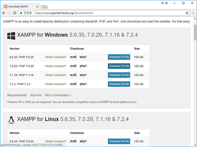Download Windows 7.0.29 32 bit installer
The height and width of the screenshot is (147, 197).
[x=119, y=66]
